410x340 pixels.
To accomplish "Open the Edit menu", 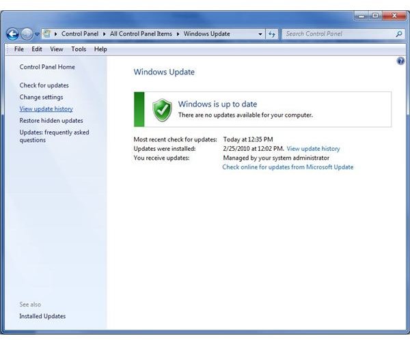I will 37,49.
